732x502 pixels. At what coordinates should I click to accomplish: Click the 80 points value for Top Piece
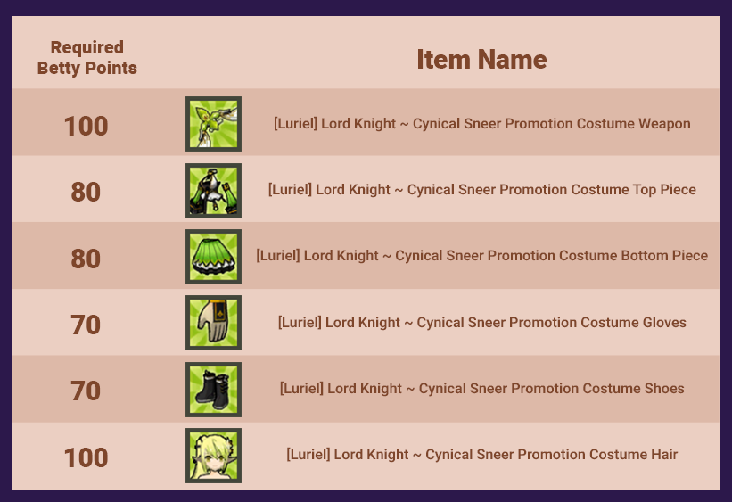click(86, 192)
